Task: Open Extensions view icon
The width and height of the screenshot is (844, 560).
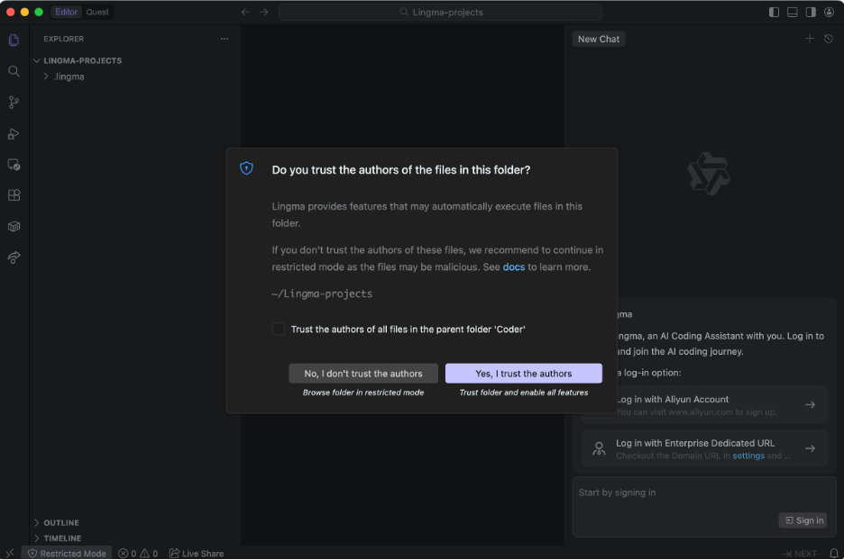Action: point(14,195)
